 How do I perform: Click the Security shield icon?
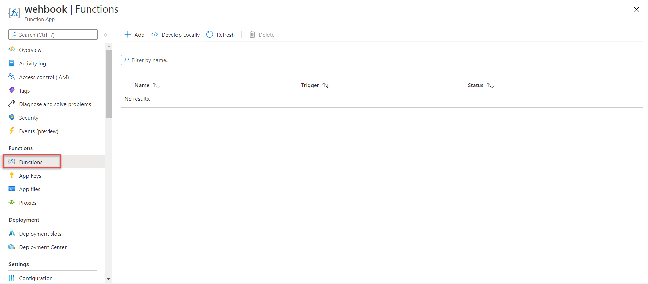pyautogui.click(x=12, y=117)
